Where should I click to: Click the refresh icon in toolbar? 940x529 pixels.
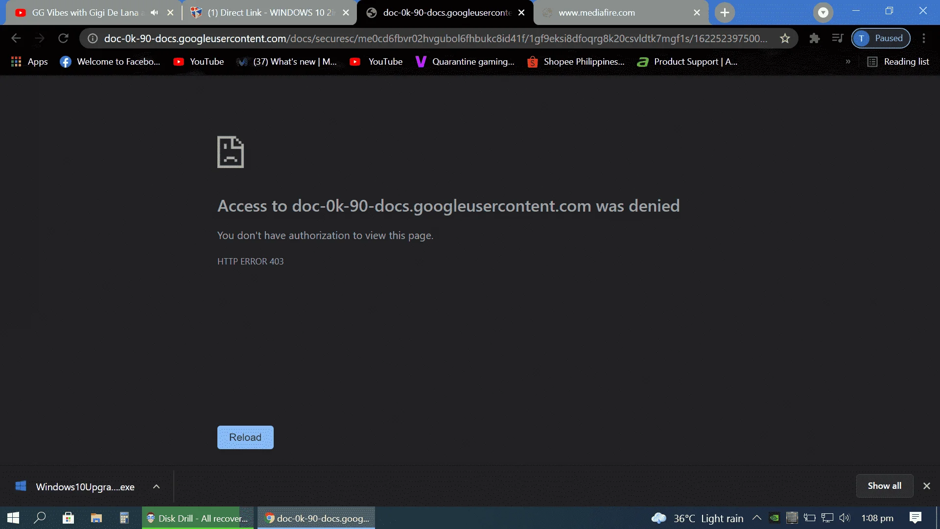point(63,38)
